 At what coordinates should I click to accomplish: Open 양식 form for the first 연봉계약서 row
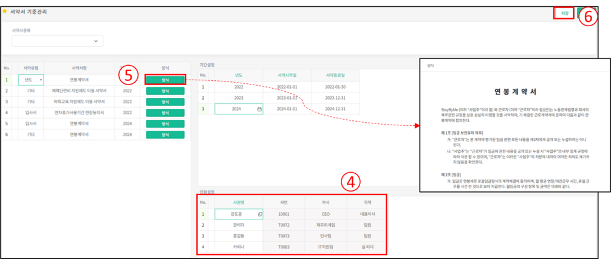click(x=165, y=80)
